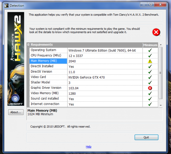This screenshot has width=171, height=154.
Task: Click the green checkmark in the DirectX Version row
Action: [x=150, y=72]
